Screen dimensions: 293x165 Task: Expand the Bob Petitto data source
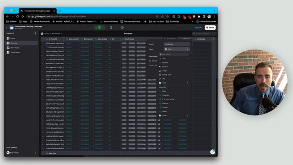coord(36,153)
